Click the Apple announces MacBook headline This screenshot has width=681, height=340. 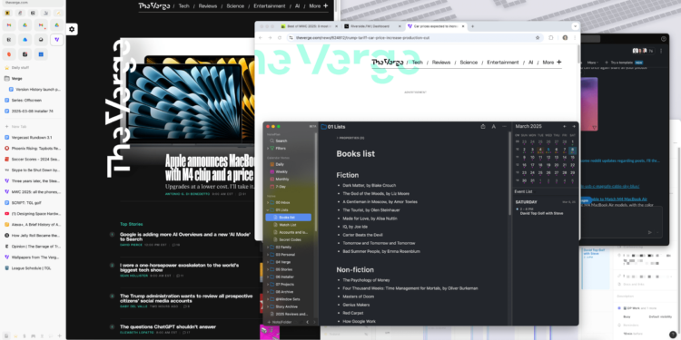(210, 168)
